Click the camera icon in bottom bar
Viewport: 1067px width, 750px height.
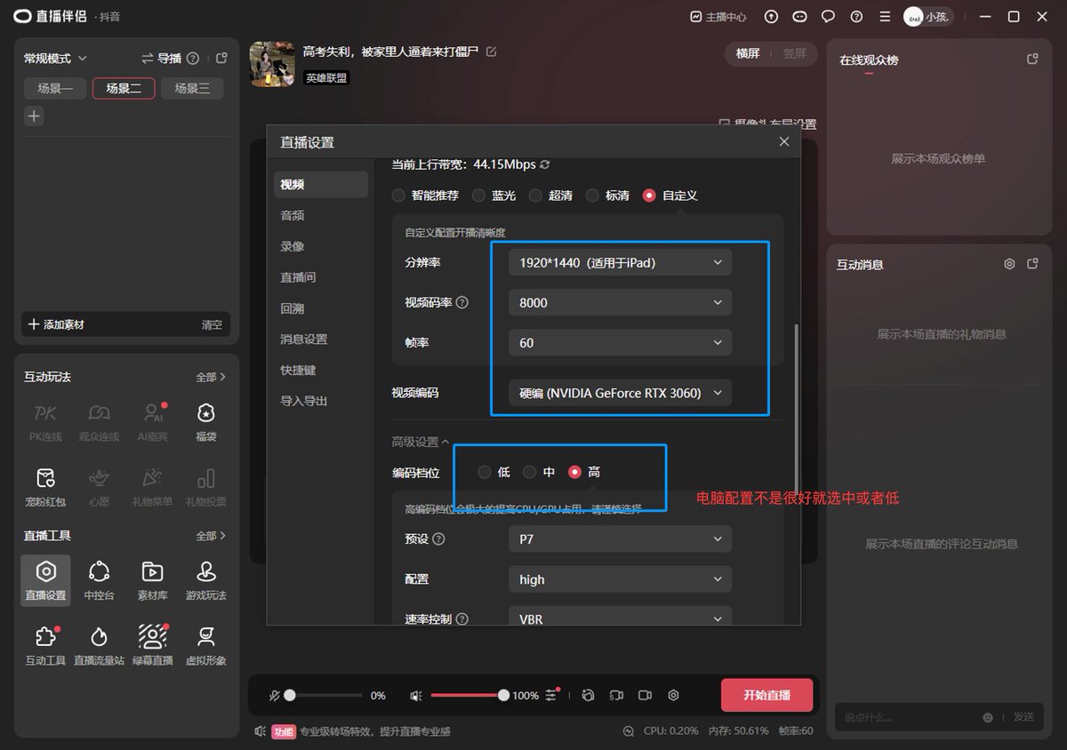click(646, 695)
